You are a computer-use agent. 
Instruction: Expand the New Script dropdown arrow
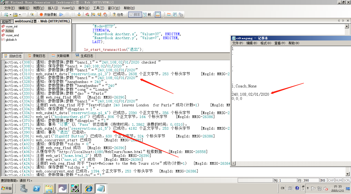[10, 15]
